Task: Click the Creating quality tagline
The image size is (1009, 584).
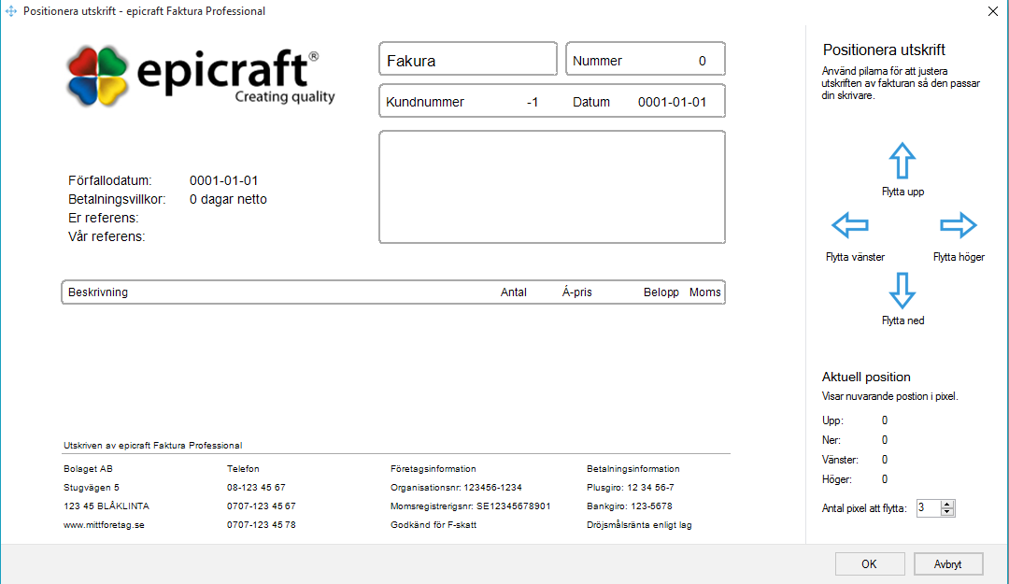Action: pos(284,96)
